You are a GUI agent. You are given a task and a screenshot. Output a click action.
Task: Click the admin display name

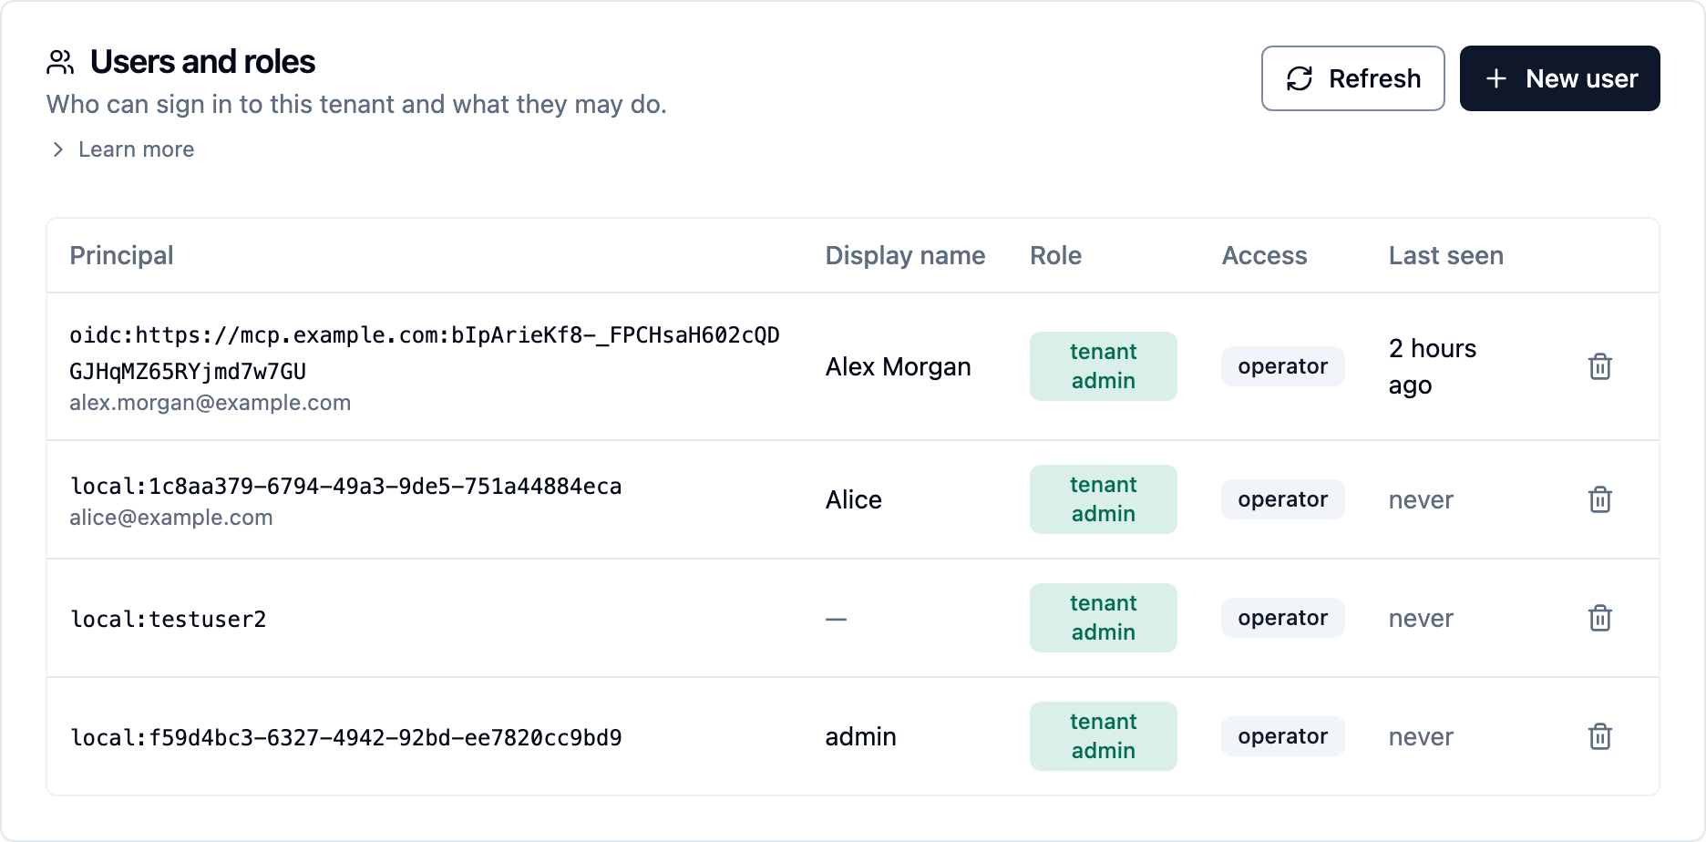click(860, 736)
